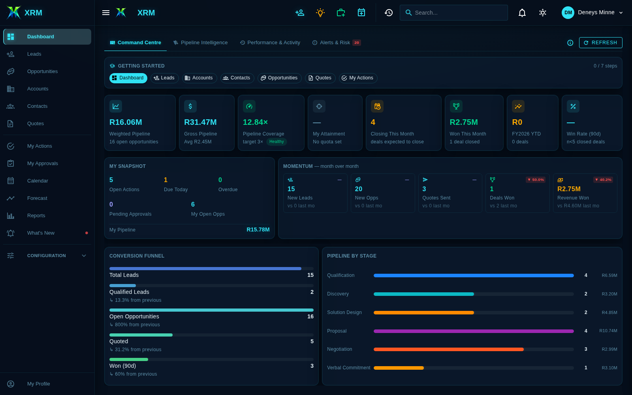Click the Win Rate percent icon
This screenshot has width=632, height=395.
[573, 106]
